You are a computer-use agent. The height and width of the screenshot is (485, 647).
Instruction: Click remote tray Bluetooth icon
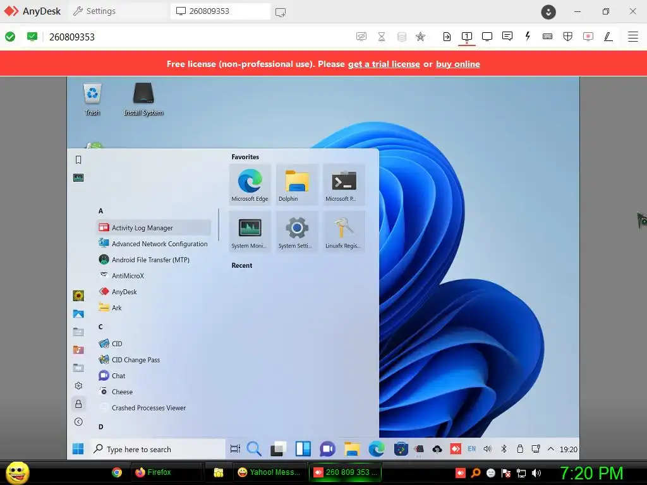504,449
